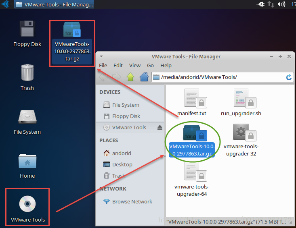296x228 pixels.
Task: Select the manifest.txt file
Action: 192,103
